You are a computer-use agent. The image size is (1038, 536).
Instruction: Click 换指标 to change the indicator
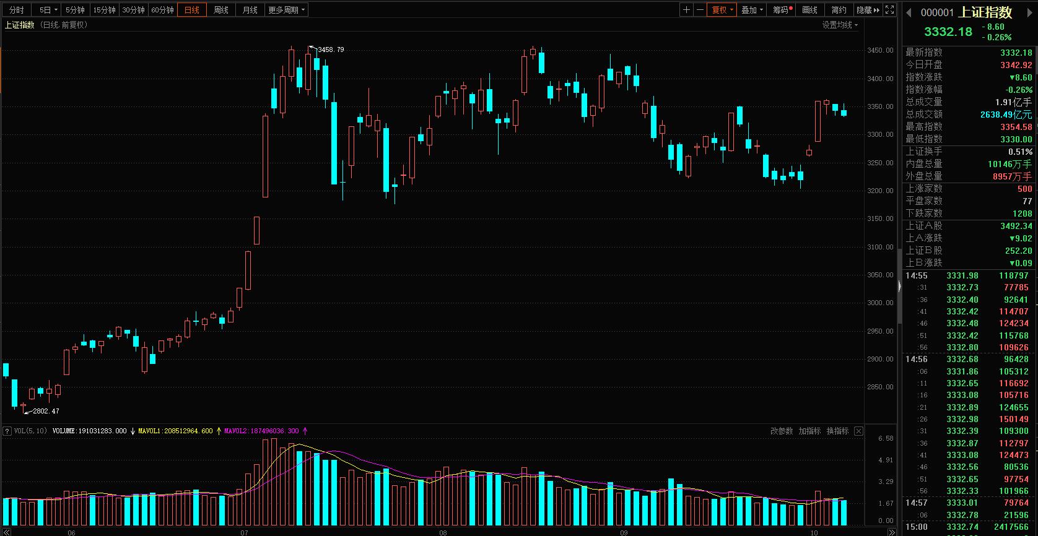pos(837,431)
